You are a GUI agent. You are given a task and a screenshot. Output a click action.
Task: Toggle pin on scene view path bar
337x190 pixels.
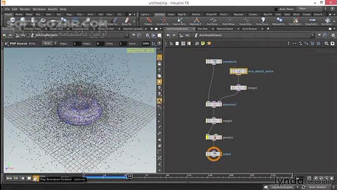(x=134, y=35)
